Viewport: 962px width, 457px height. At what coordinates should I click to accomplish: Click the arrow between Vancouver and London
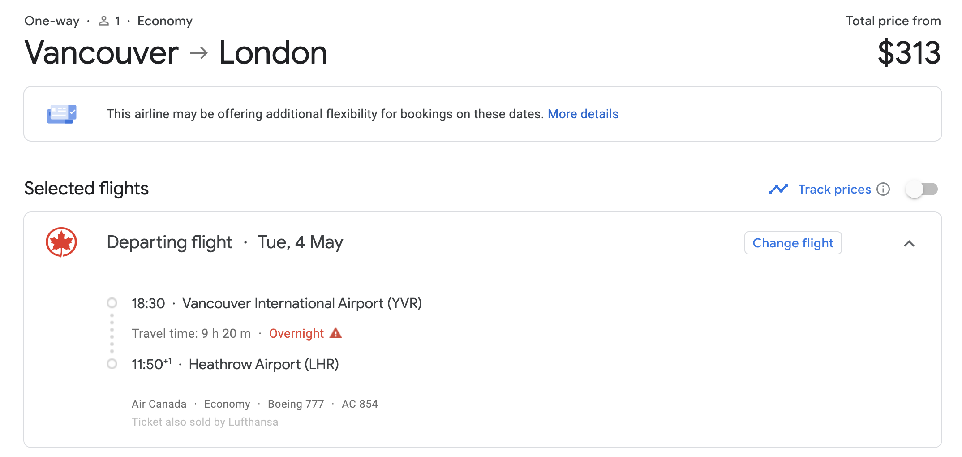198,53
